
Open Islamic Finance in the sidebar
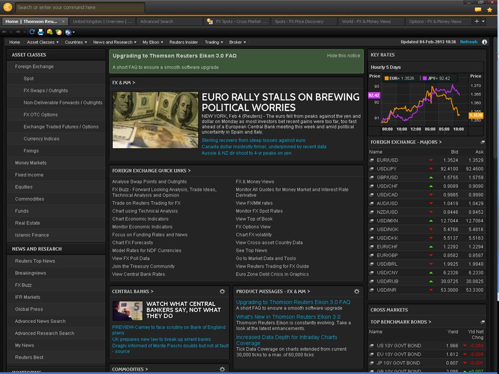[32, 235]
